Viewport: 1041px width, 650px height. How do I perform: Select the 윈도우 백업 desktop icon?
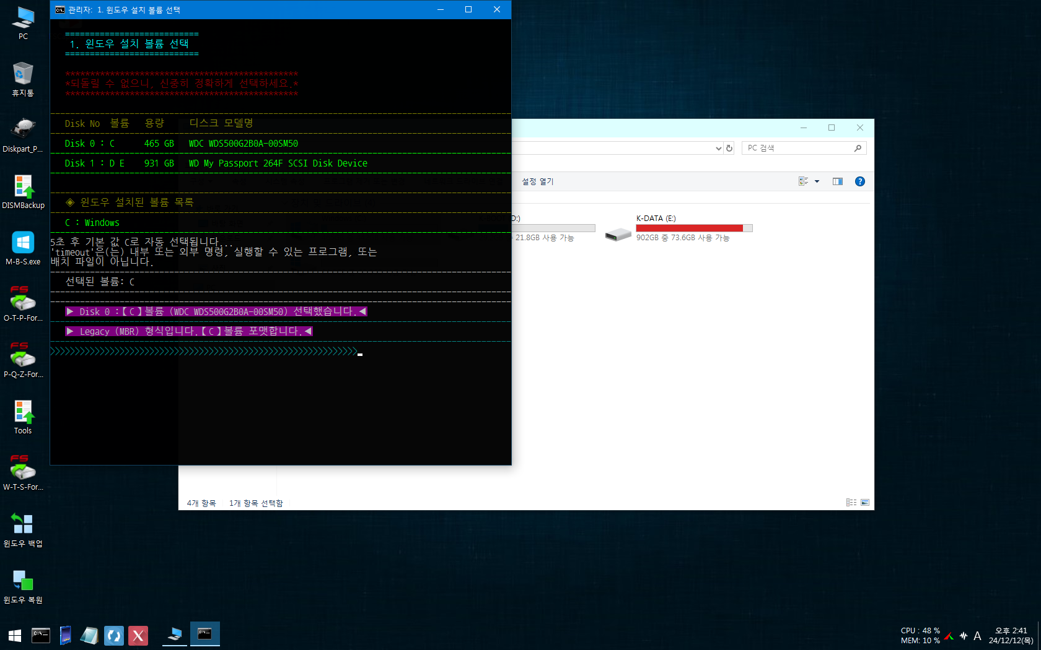coord(23,530)
